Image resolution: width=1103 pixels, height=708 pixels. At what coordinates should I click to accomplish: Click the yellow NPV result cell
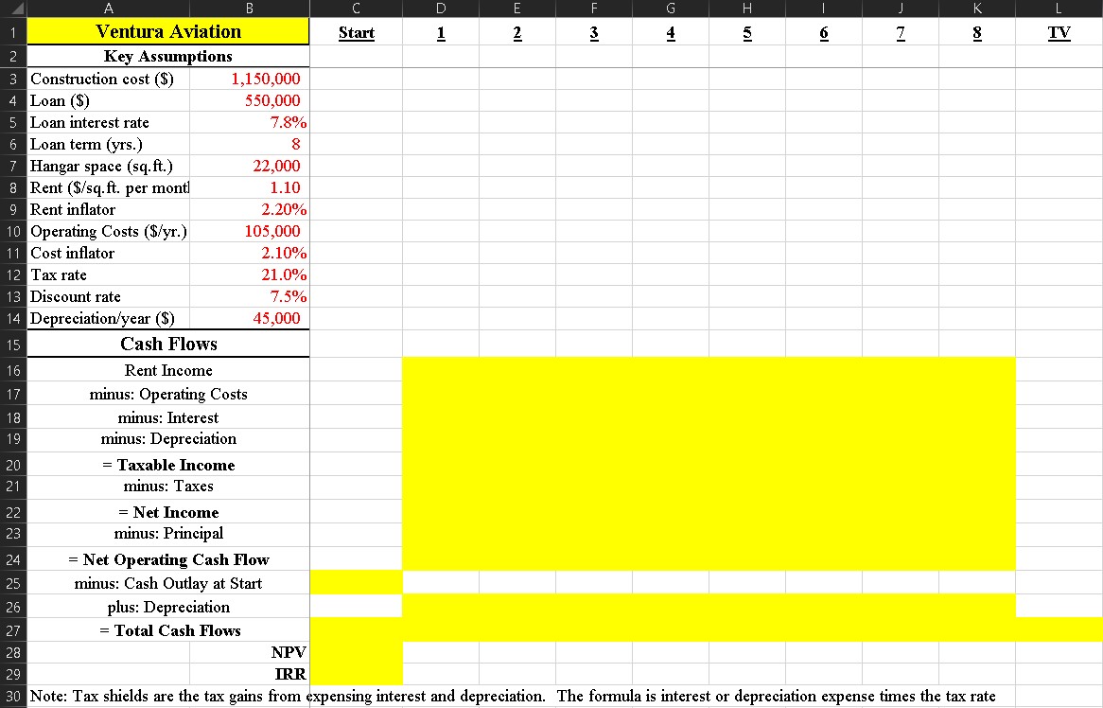pyautogui.click(x=356, y=652)
